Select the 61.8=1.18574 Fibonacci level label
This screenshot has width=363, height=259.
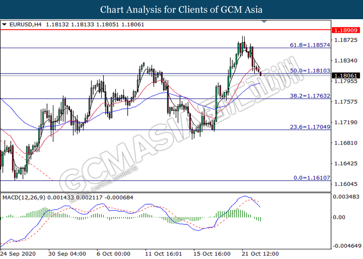[x=310, y=45]
